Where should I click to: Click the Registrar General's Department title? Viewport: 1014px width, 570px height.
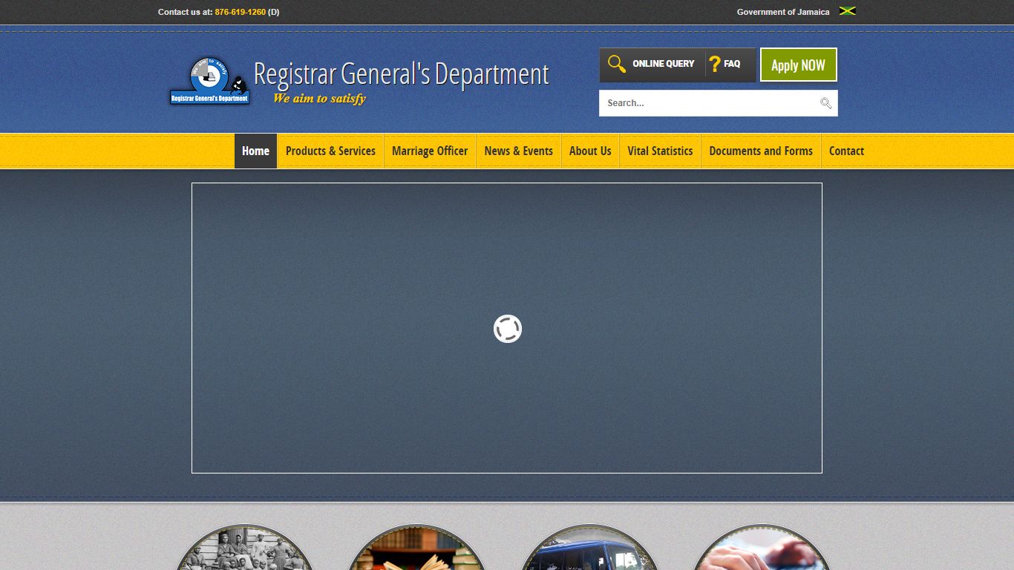tap(401, 74)
